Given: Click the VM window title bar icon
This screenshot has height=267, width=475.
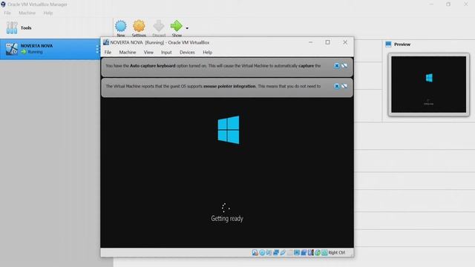Looking at the screenshot, I should coord(106,42).
